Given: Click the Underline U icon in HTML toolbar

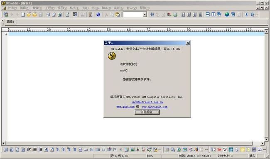Looking at the screenshot, I should coord(23,149).
